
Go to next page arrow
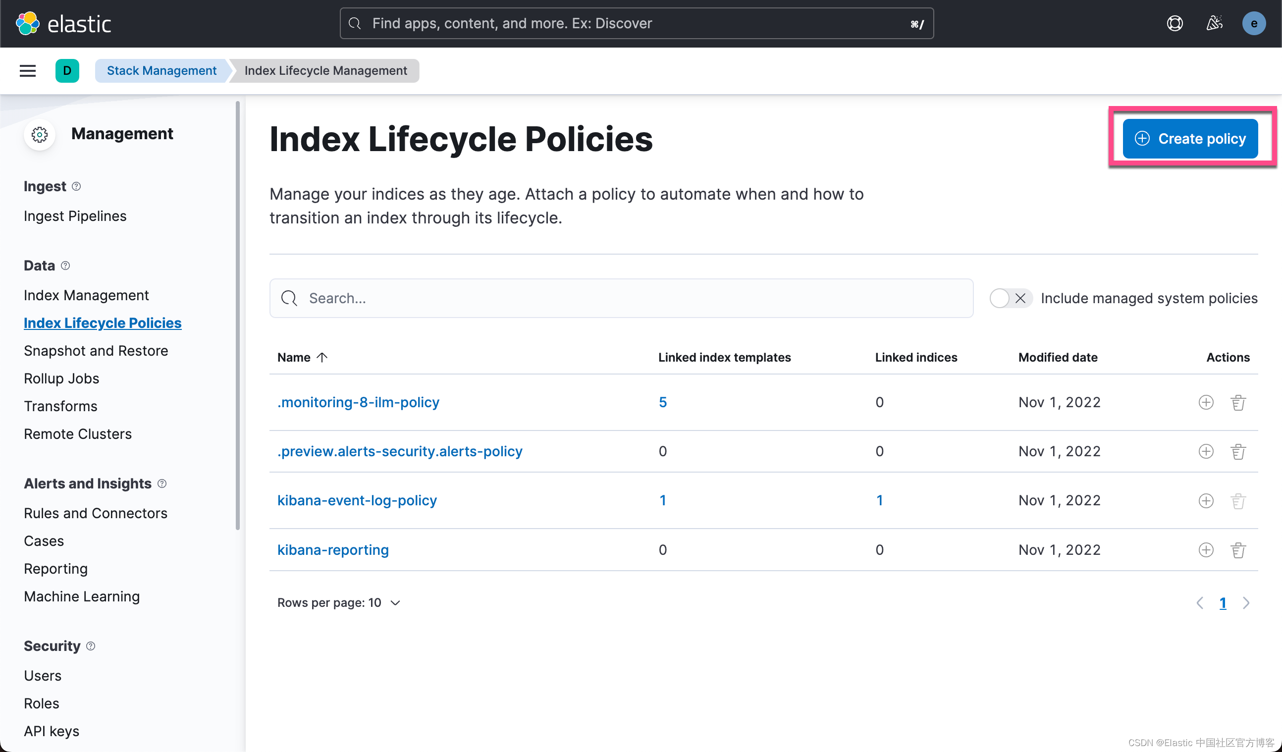click(x=1246, y=603)
